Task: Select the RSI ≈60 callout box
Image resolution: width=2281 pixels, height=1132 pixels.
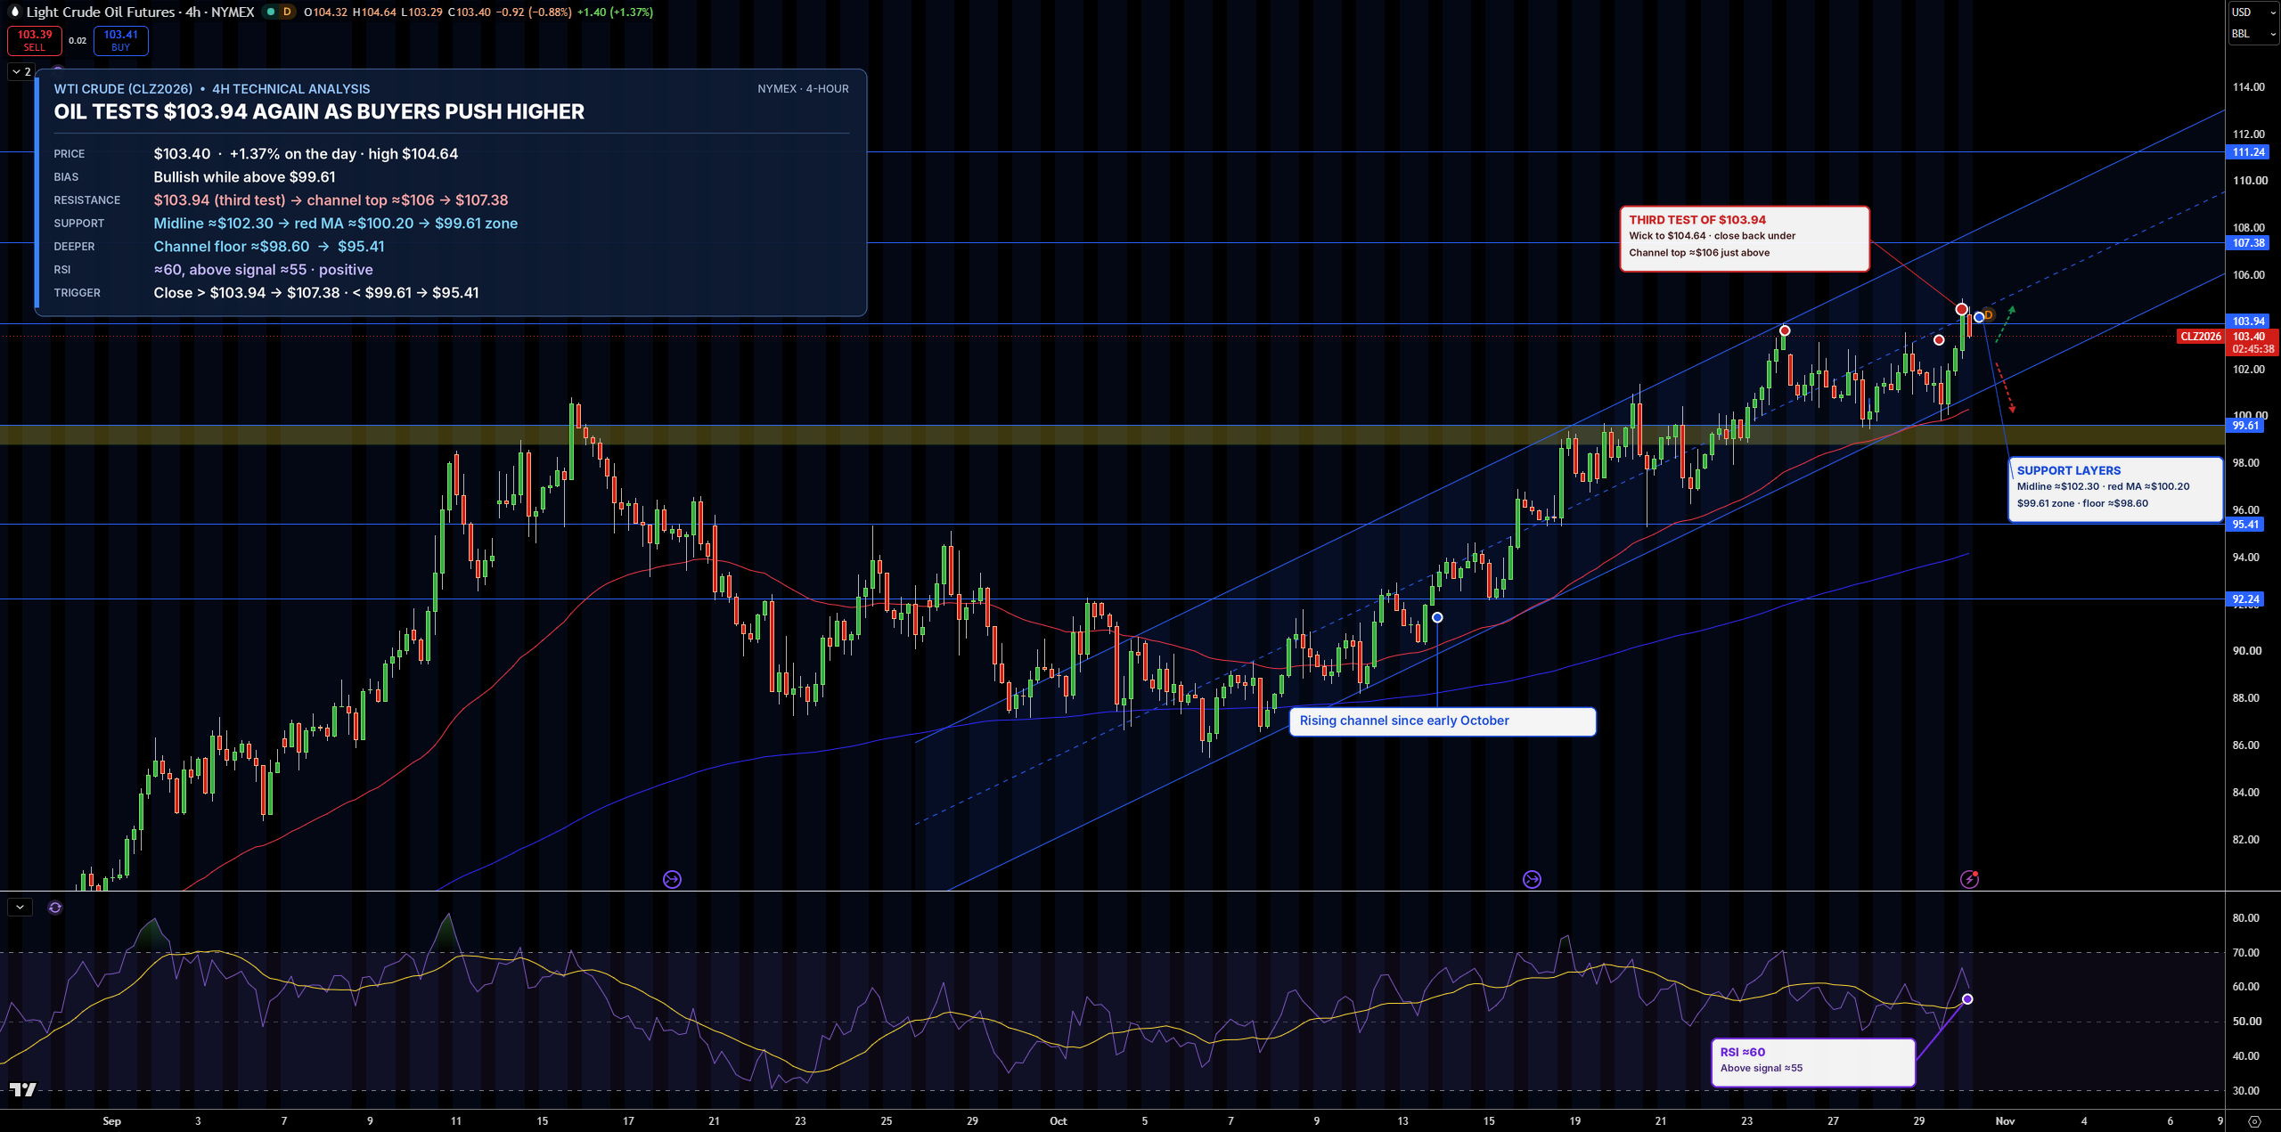Action: tap(1812, 1062)
